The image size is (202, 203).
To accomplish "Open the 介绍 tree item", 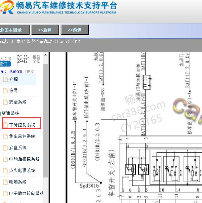I will click(x=13, y=79).
